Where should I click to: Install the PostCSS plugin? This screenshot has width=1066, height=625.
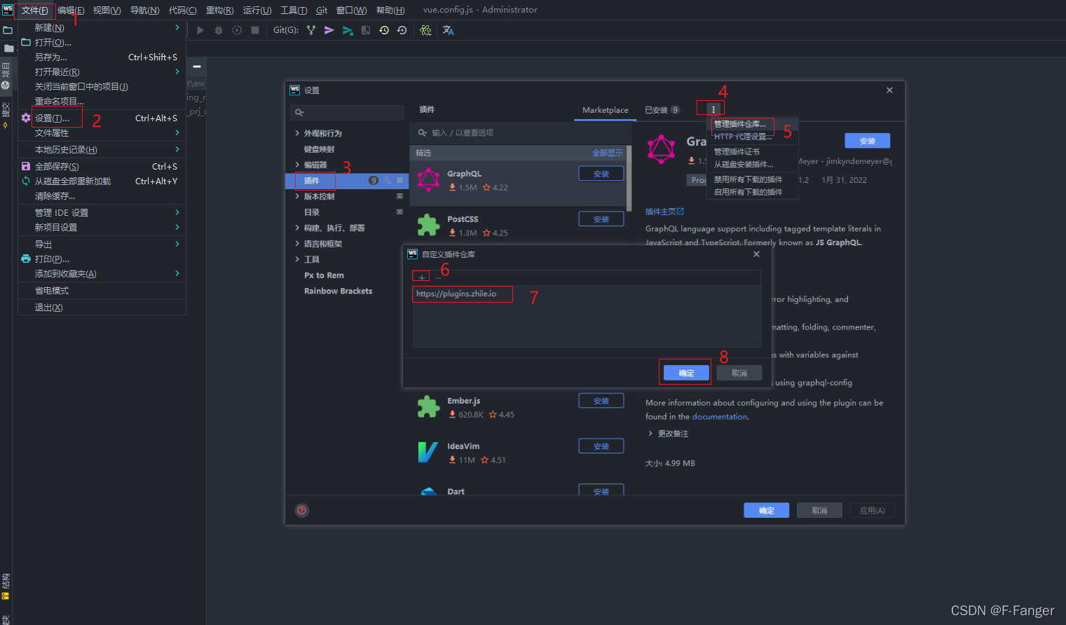(x=601, y=219)
